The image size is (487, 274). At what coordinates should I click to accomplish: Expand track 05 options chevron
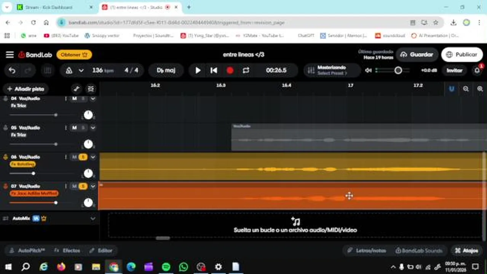pos(93,128)
